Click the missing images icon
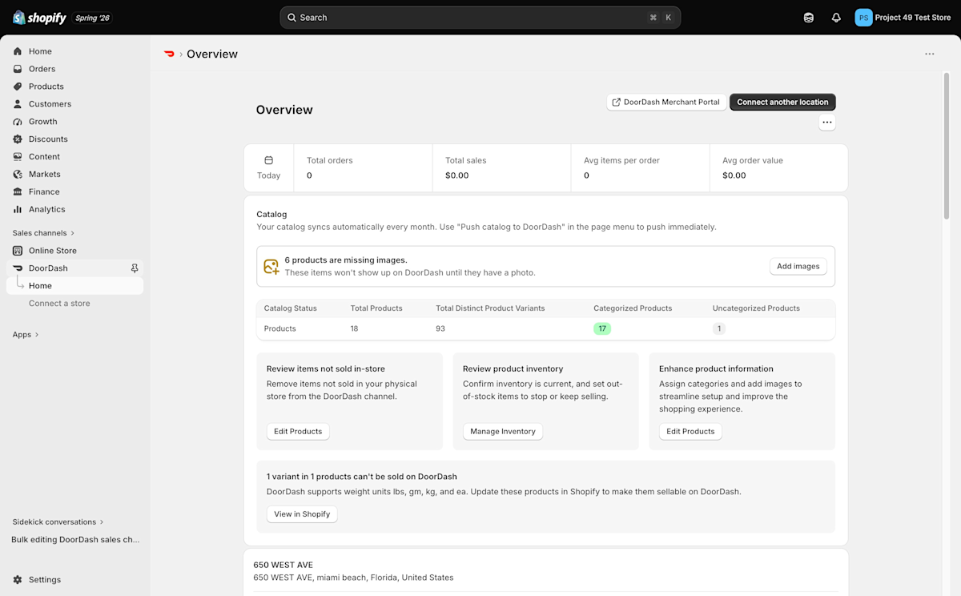 coord(271,266)
